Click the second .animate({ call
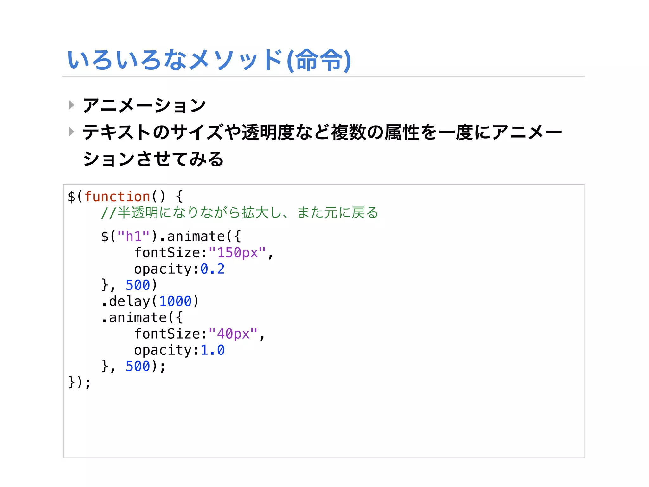Image resolution: width=649 pixels, height=487 pixels. coord(142,318)
